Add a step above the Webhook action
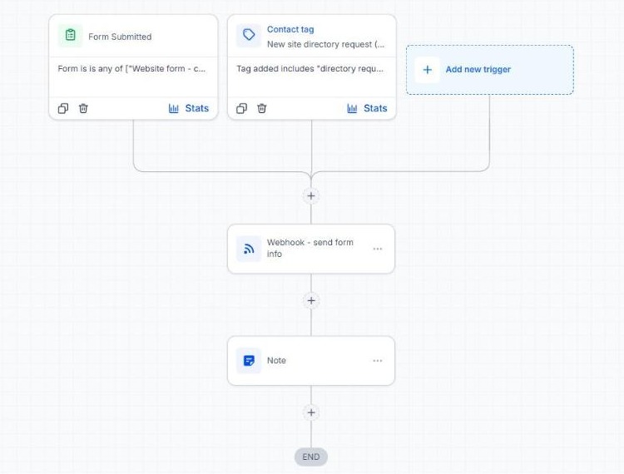 (x=311, y=195)
